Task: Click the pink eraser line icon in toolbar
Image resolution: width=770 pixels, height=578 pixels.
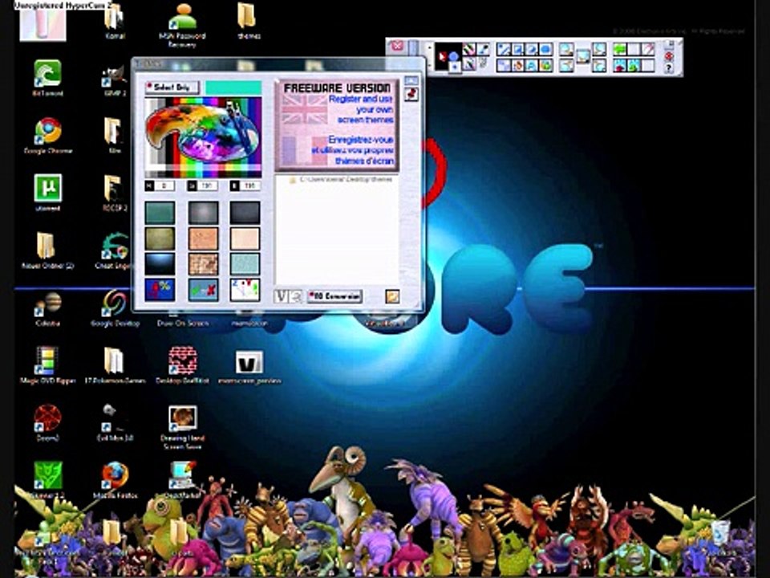Action: [x=648, y=49]
